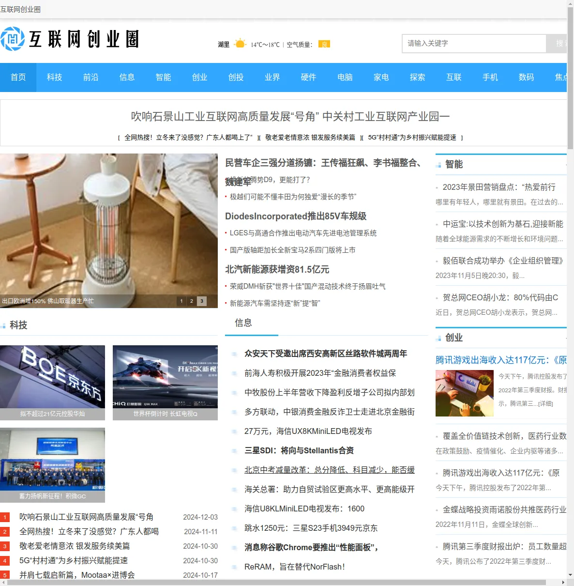The image size is (574, 586).
Task: Open headline 吹响石景山工业互联网高质量发展号角
Action: 290,116
